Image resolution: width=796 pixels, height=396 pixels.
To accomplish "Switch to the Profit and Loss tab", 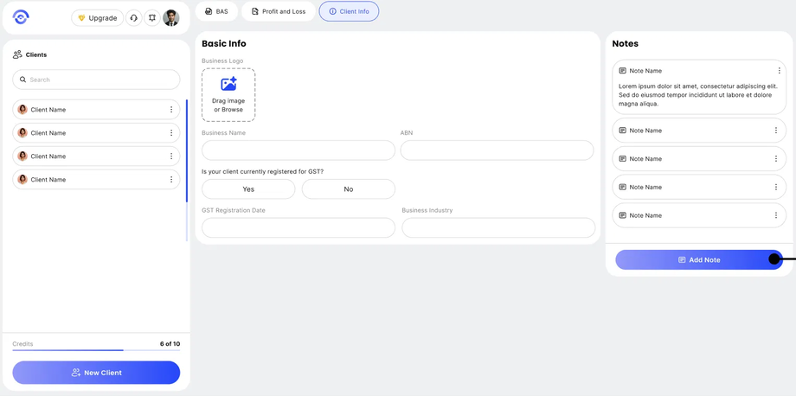I will [x=279, y=11].
